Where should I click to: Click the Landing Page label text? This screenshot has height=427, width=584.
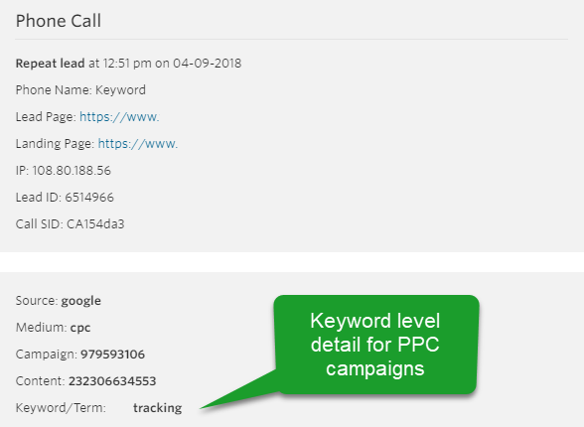[55, 144]
